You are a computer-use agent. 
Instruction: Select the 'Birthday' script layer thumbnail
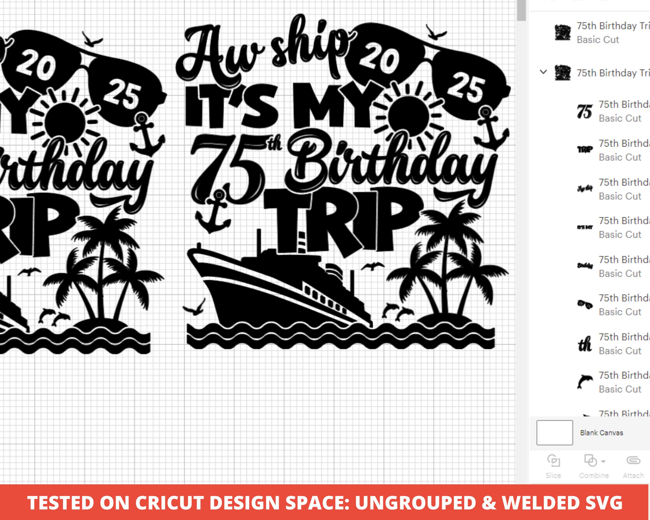pyautogui.click(x=585, y=266)
